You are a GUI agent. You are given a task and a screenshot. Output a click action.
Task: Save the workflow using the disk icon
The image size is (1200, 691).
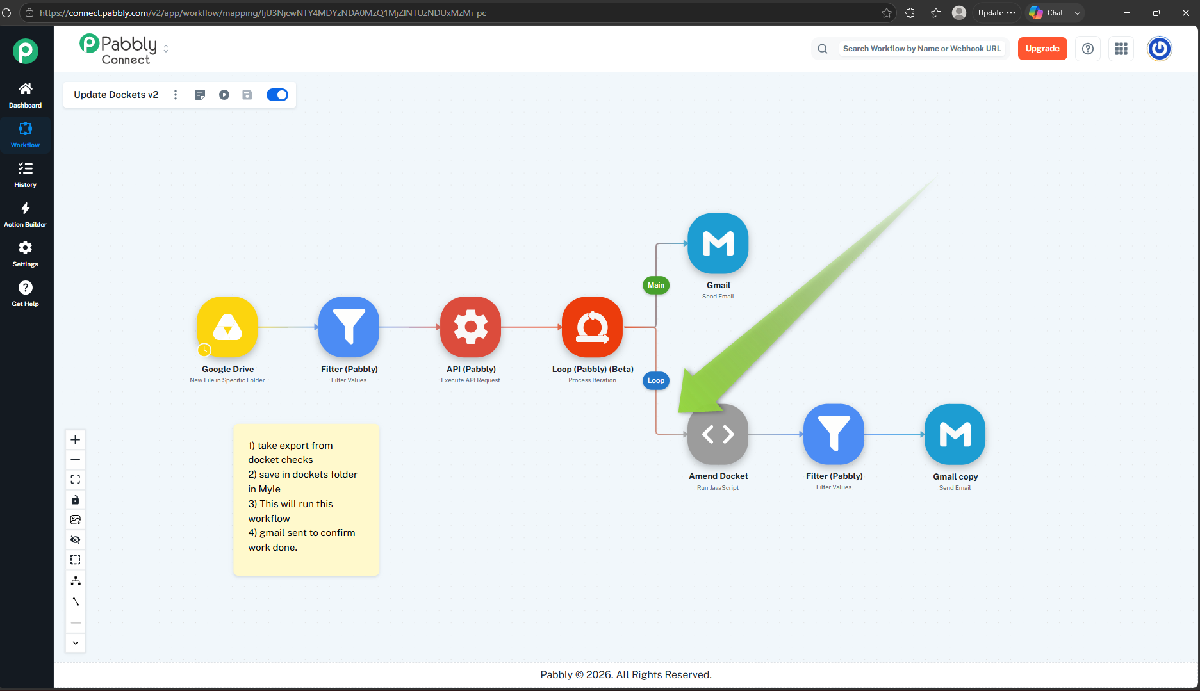[247, 95]
